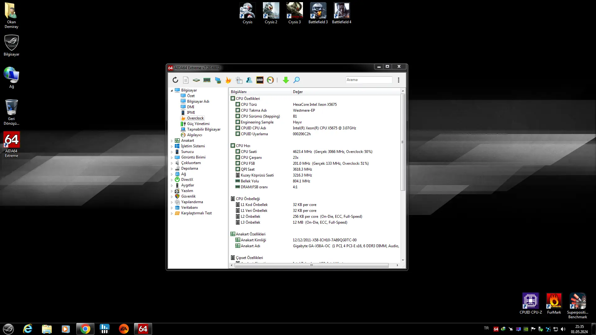Open the three-dot menu in AIDA64
The image size is (596, 335).
tap(399, 80)
